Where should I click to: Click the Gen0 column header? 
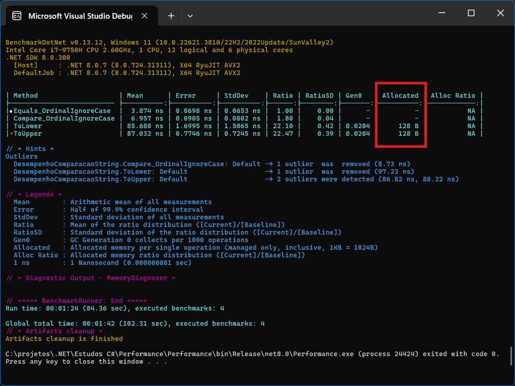[x=353, y=96]
